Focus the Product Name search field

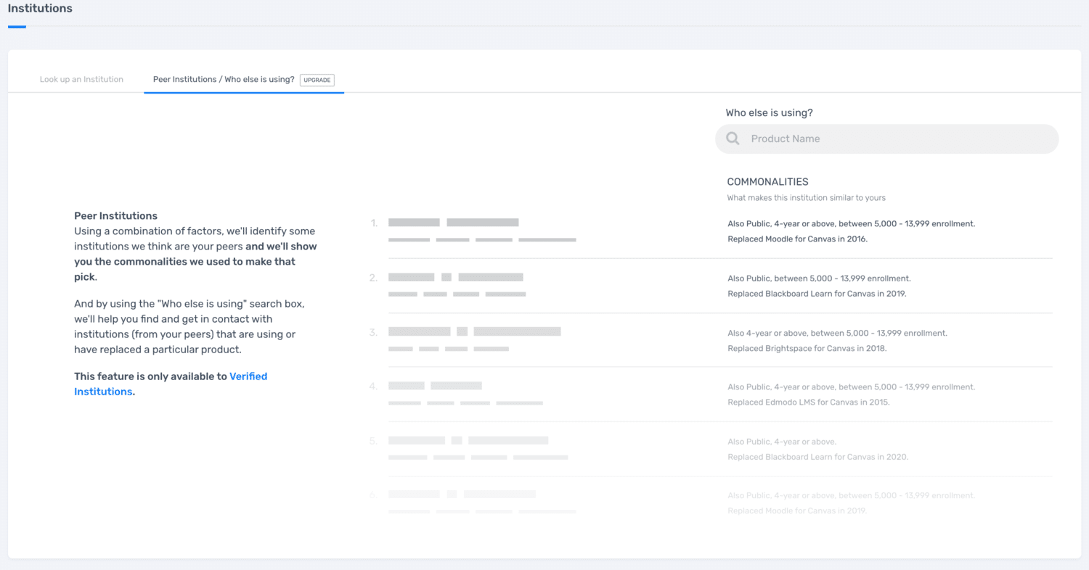coord(893,139)
